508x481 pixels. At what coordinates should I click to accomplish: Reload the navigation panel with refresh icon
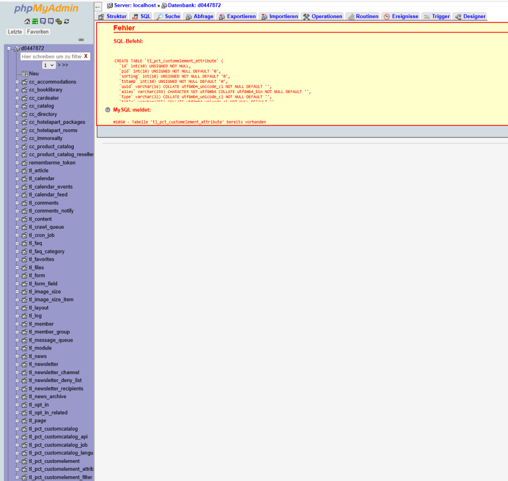click(66, 21)
